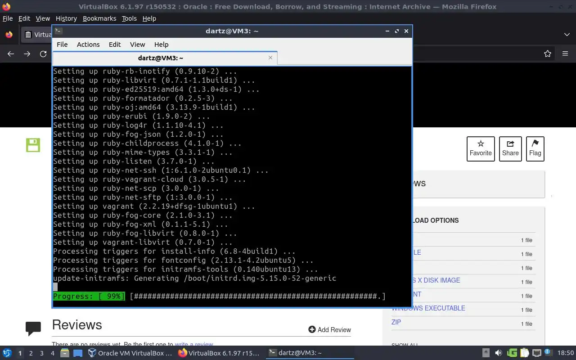This screenshot has width=576, height=360.
Task: Click the Add Review button
Action: coord(329,330)
